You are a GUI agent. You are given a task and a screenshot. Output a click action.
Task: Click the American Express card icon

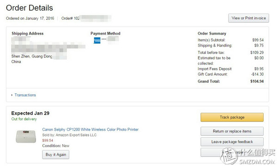97,40
